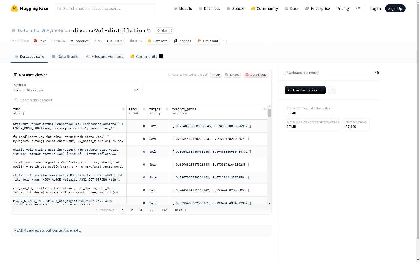Sort by the target column

point(167,109)
